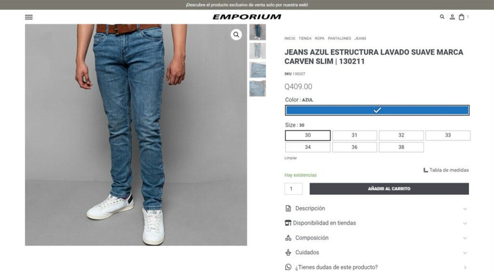Screen dimensions: 494x271
Task: Click the WhatsApp icon beside ¿Tienes dudas?
Action: point(288,267)
